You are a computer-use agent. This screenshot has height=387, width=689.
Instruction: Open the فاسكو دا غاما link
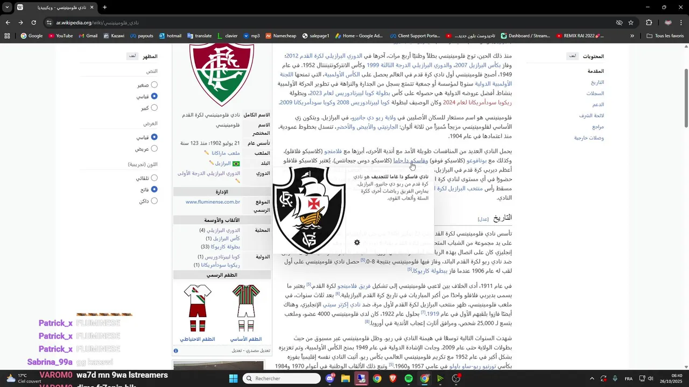point(410,161)
